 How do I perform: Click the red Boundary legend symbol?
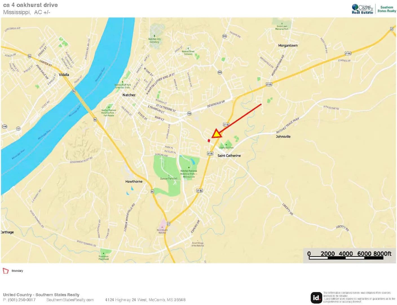[6, 271]
